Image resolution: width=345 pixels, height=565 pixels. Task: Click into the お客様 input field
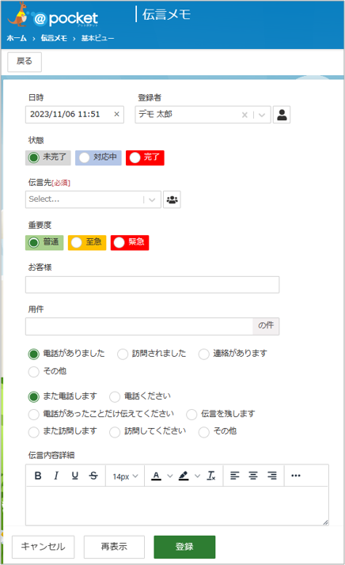152,285
